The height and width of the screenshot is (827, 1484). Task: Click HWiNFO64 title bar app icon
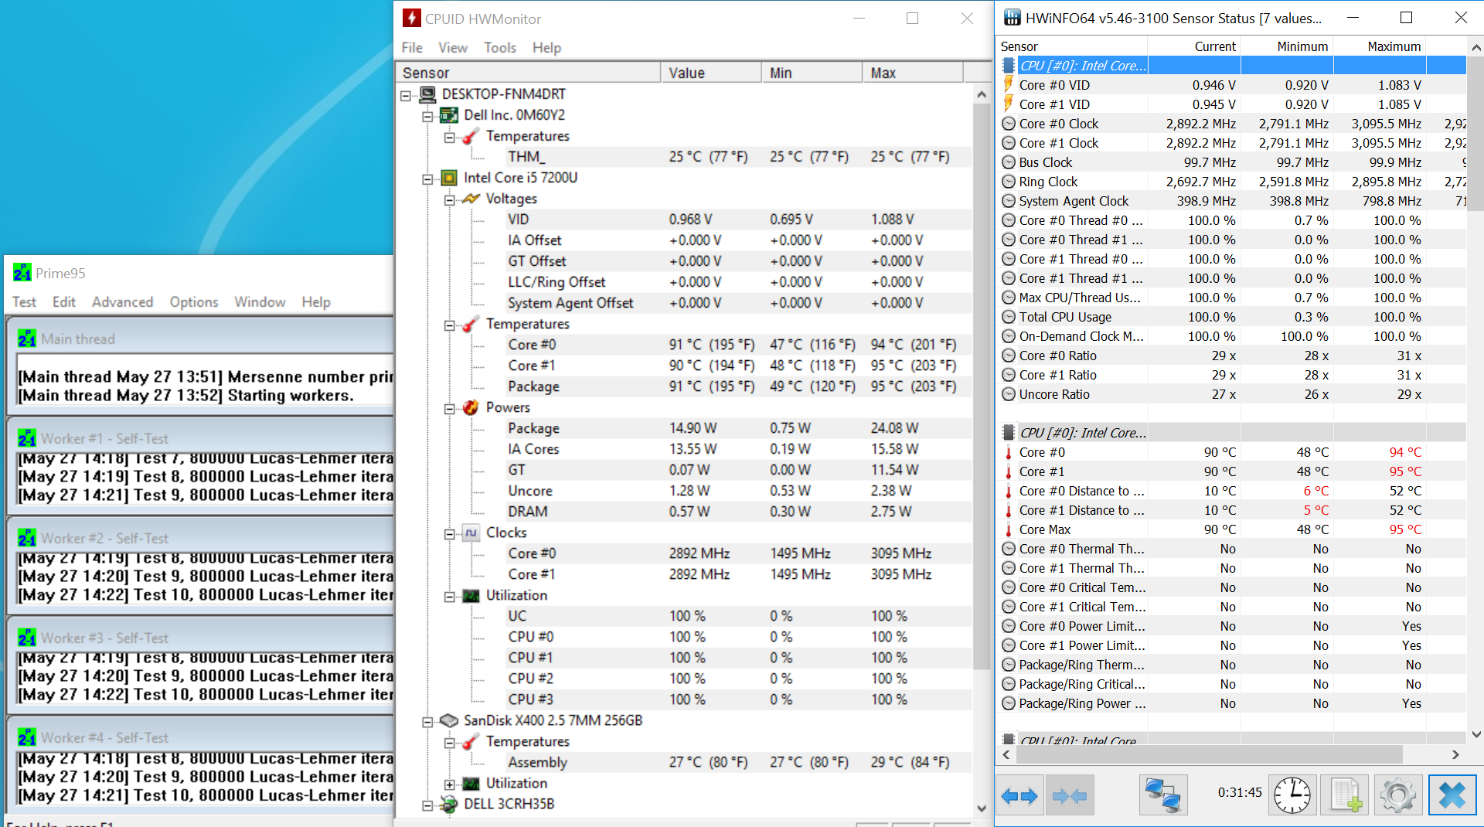(1012, 17)
